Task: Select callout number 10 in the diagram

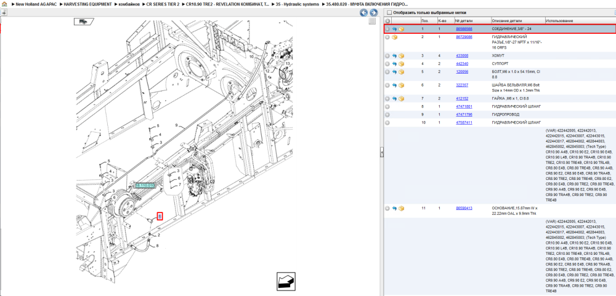Action: (252, 56)
